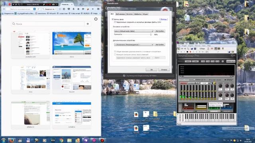Click 'Настройки' next to primary device

pyautogui.click(x=160, y=31)
